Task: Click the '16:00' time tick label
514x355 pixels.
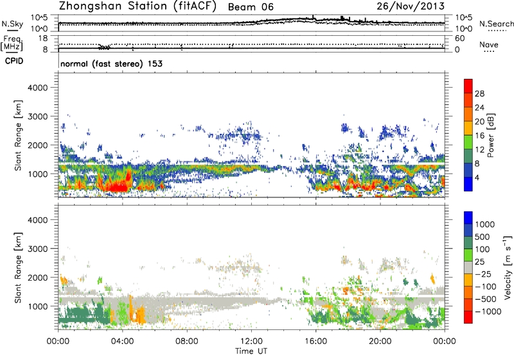Action: pos(315,342)
